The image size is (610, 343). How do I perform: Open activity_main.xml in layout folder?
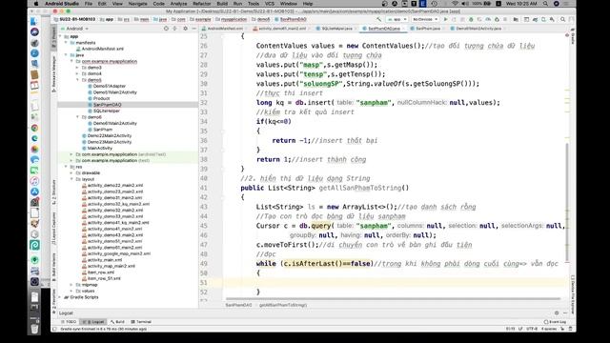104,260
